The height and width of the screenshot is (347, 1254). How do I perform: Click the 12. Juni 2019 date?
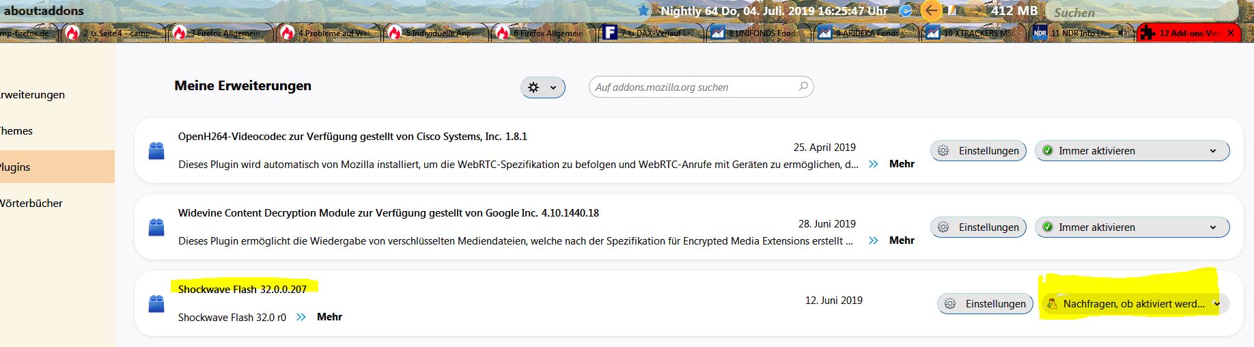[x=834, y=301]
